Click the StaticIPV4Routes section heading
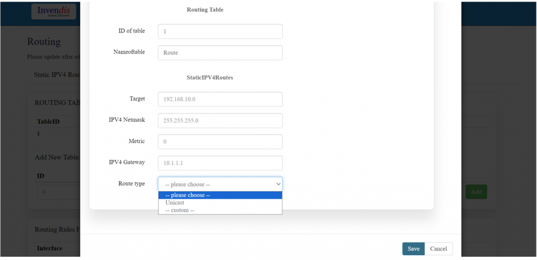Viewport: 537px width, 260px height. tap(210, 77)
